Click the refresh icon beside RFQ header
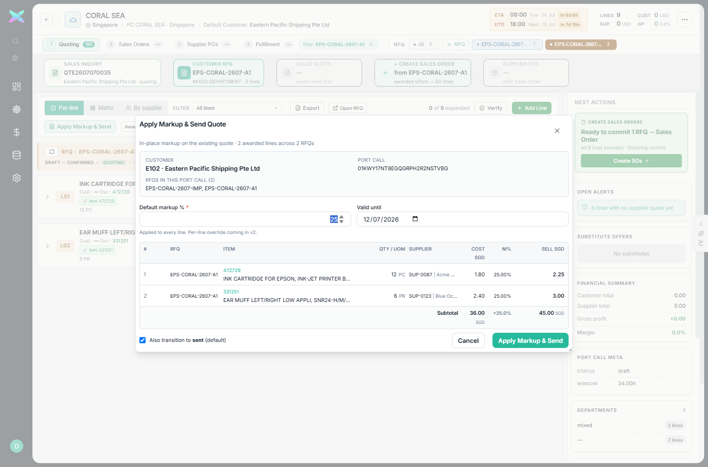Screen dimensions: 708x467 tap(52, 152)
